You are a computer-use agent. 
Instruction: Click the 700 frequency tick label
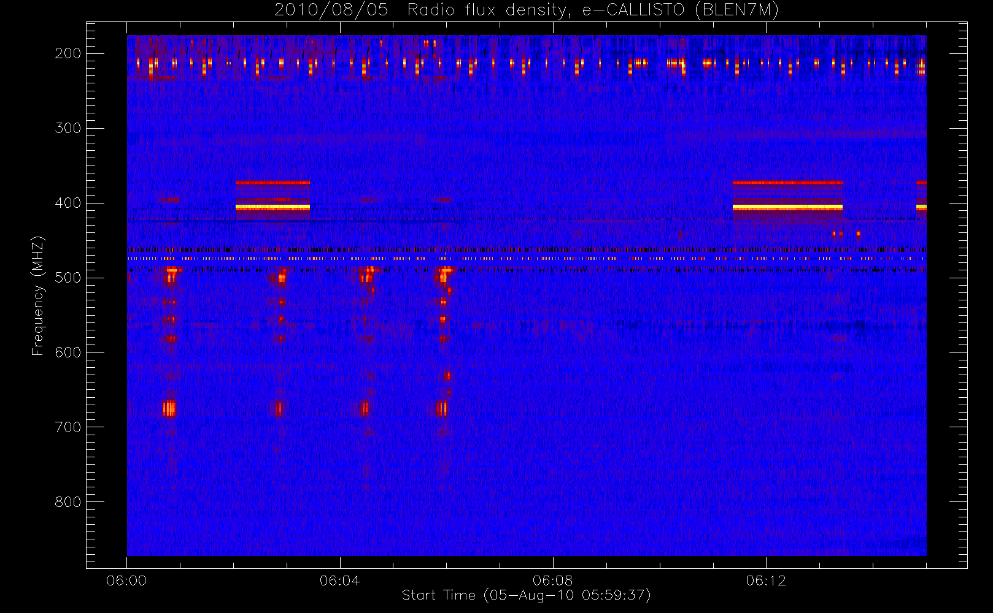tap(68, 427)
